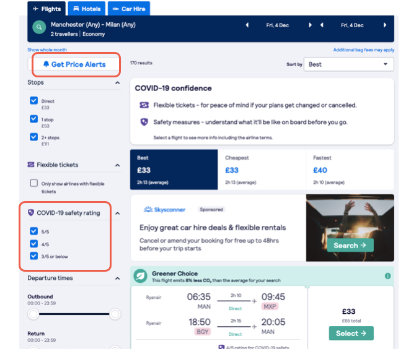Collapse the COVID-19 safety rating section

[117, 214]
